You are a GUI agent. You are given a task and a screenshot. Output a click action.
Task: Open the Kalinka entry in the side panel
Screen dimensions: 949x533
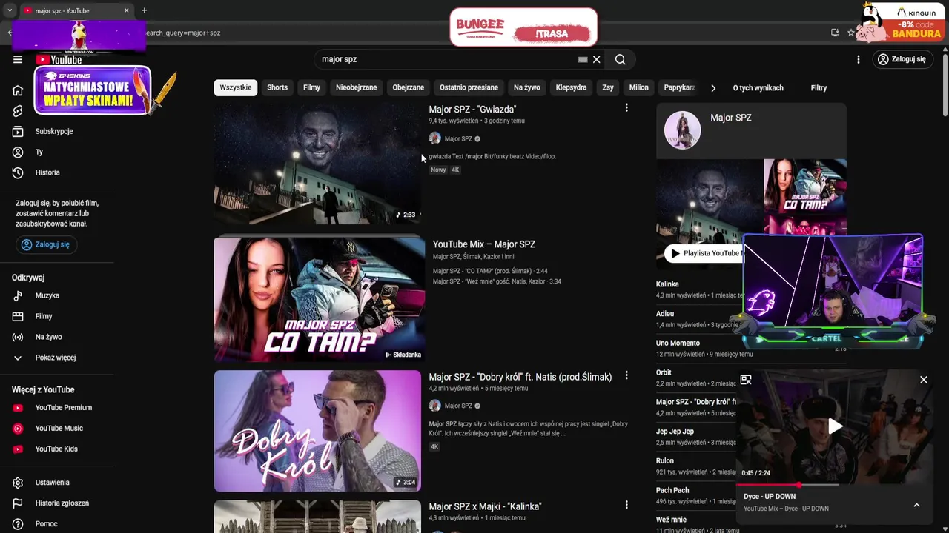coord(667,284)
